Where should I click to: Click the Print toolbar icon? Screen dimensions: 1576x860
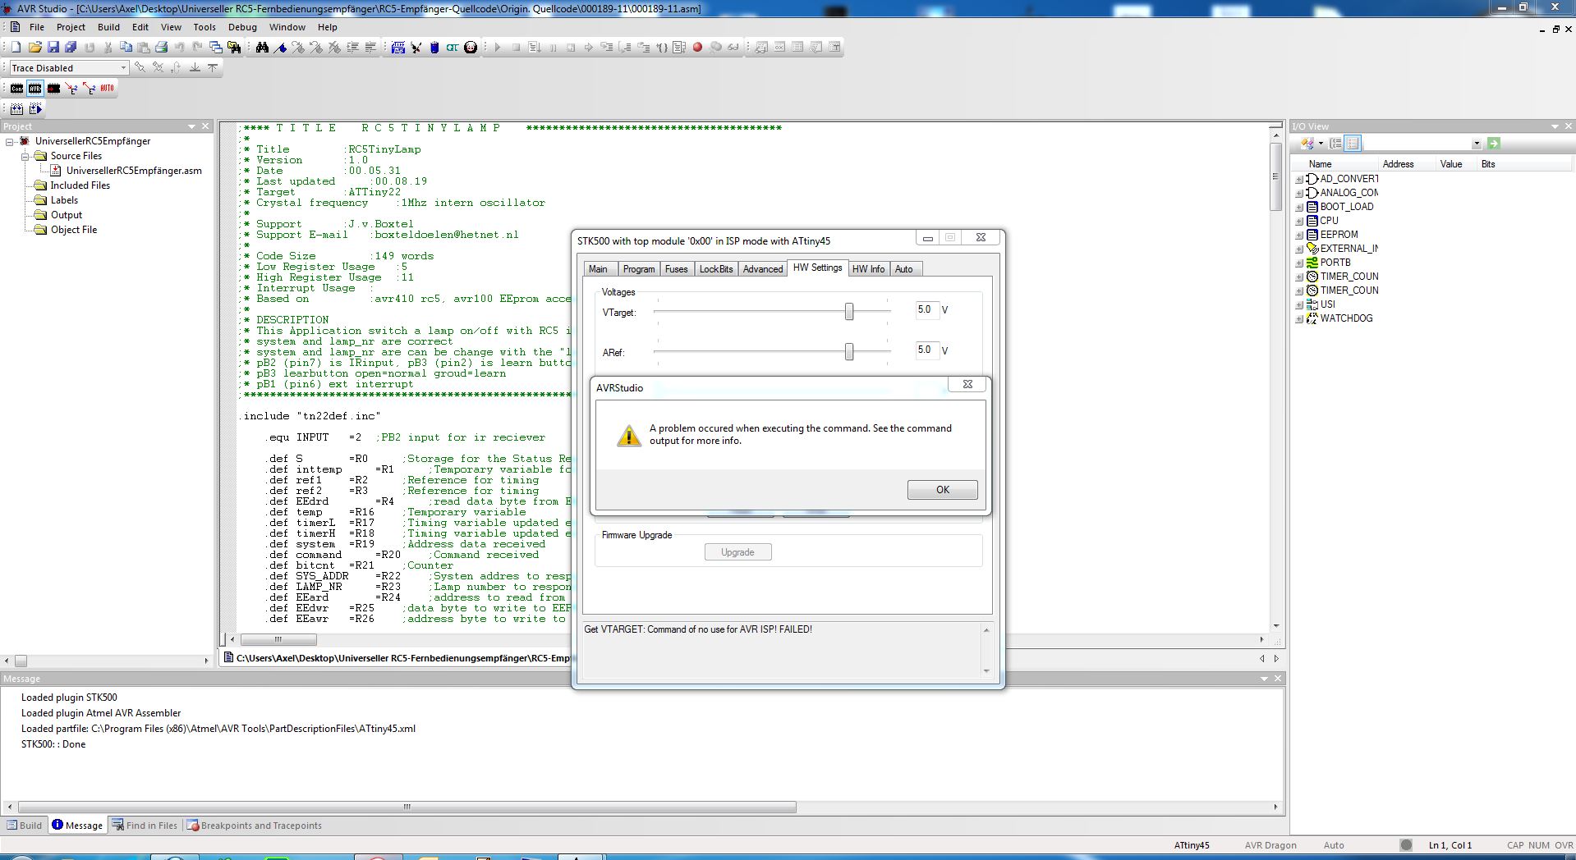[161, 48]
